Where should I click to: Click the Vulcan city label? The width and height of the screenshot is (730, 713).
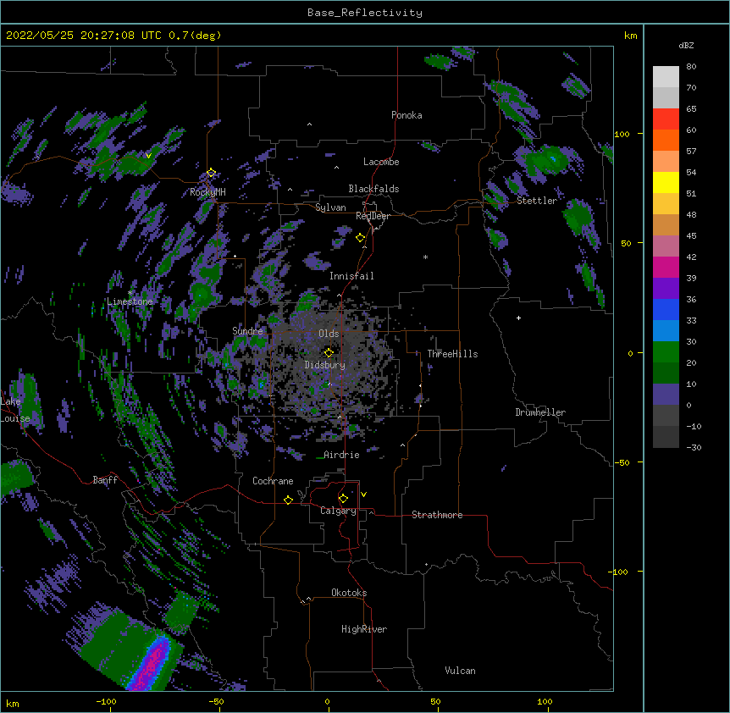coord(460,671)
